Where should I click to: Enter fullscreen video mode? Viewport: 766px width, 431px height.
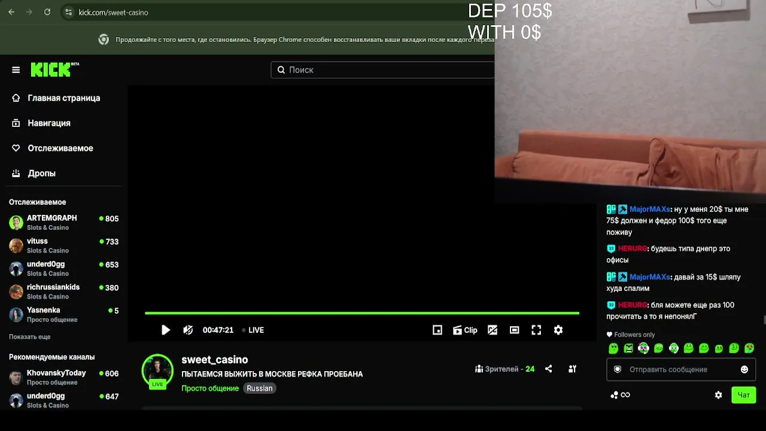[x=536, y=330]
